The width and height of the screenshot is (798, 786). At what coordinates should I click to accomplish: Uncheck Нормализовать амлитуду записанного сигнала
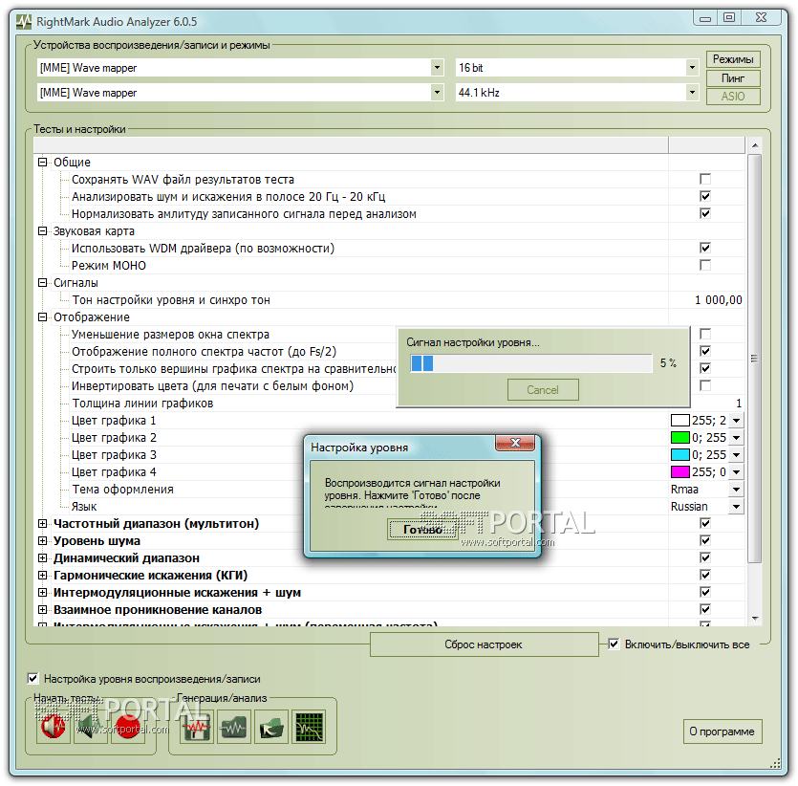click(705, 214)
